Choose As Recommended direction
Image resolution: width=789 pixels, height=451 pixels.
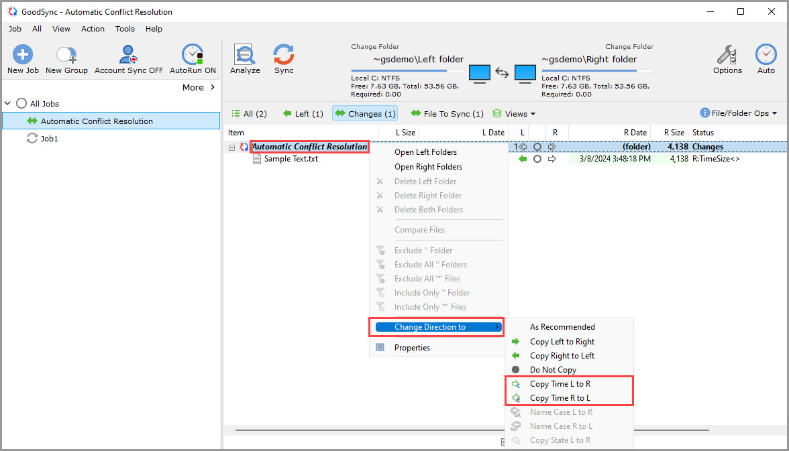pyautogui.click(x=562, y=327)
